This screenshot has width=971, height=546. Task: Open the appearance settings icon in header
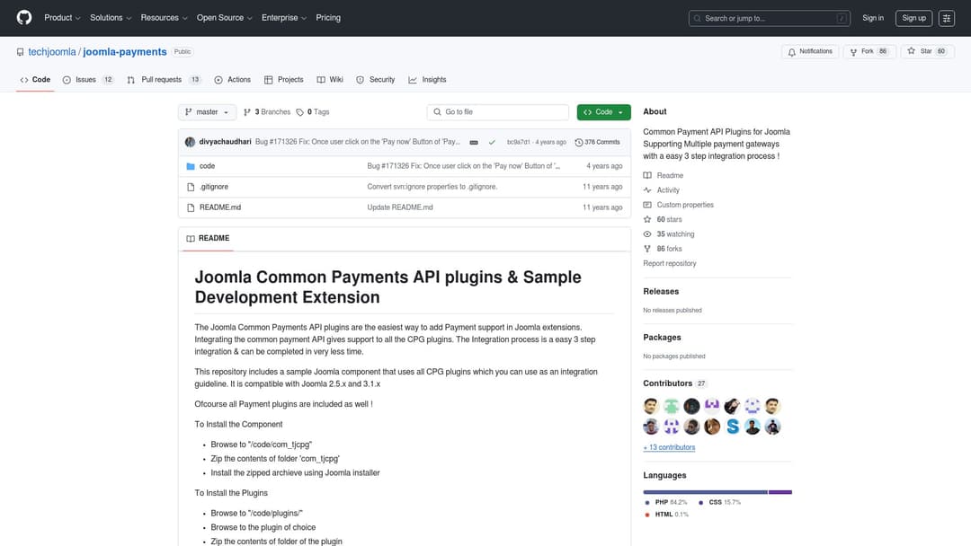click(x=946, y=18)
